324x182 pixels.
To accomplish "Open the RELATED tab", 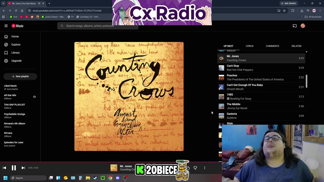I will click(x=296, y=46).
